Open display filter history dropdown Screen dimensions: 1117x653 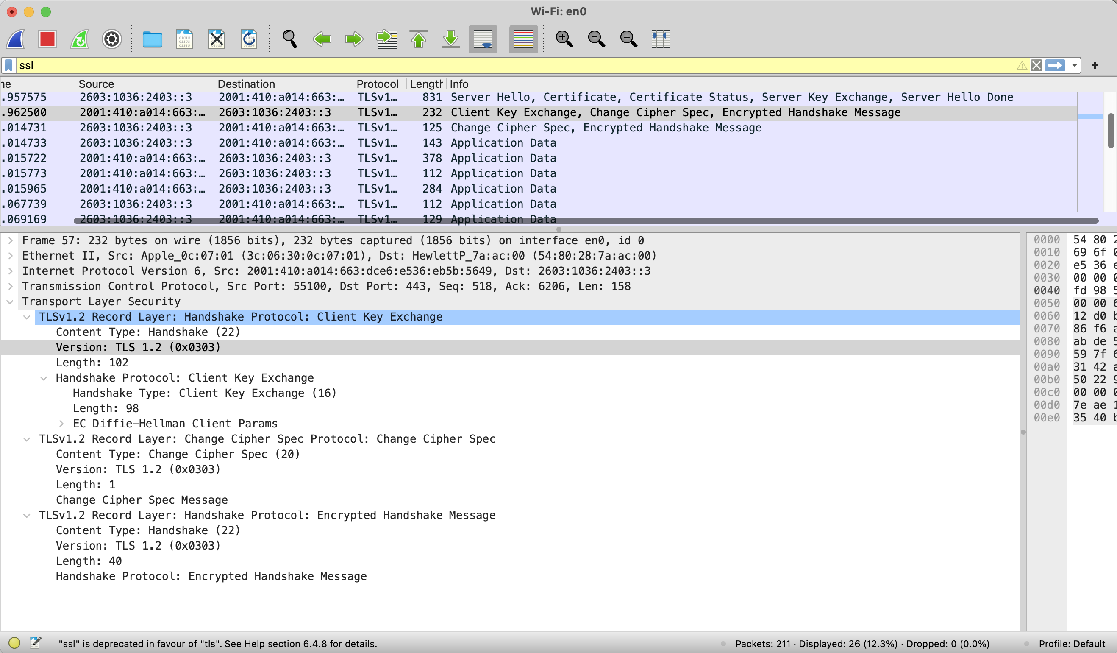tap(1075, 66)
